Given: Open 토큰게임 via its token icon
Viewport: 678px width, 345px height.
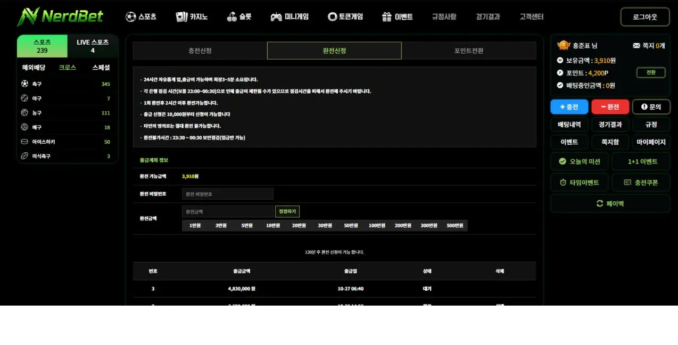Looking at the screenshot, I should [333, 17].
